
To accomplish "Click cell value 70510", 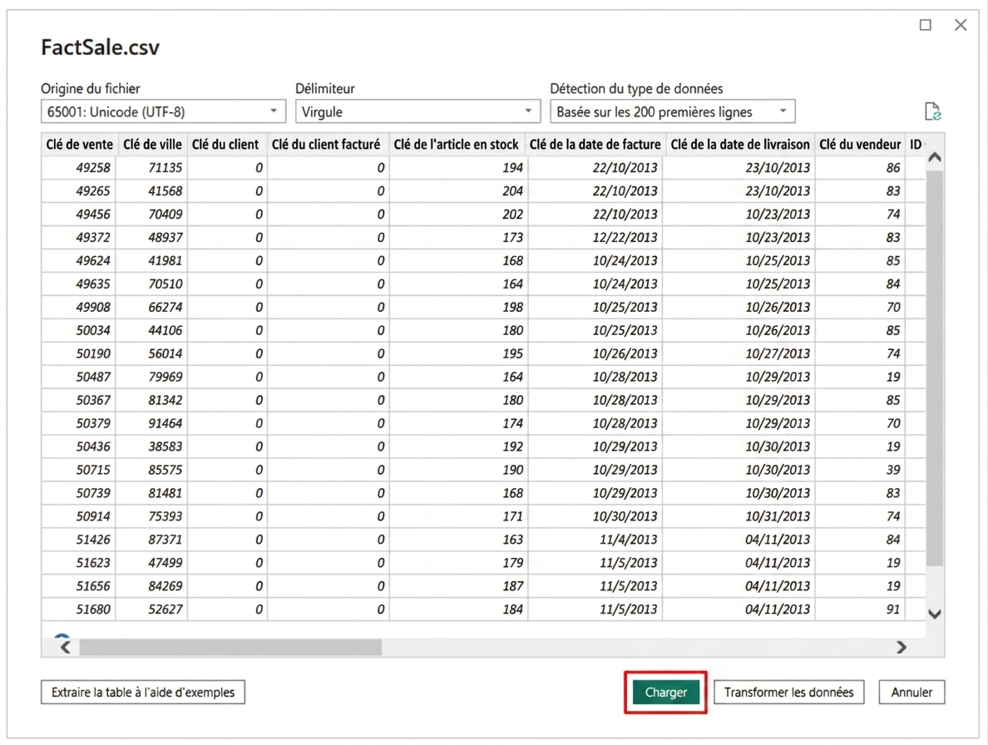I will pos(165,284).
